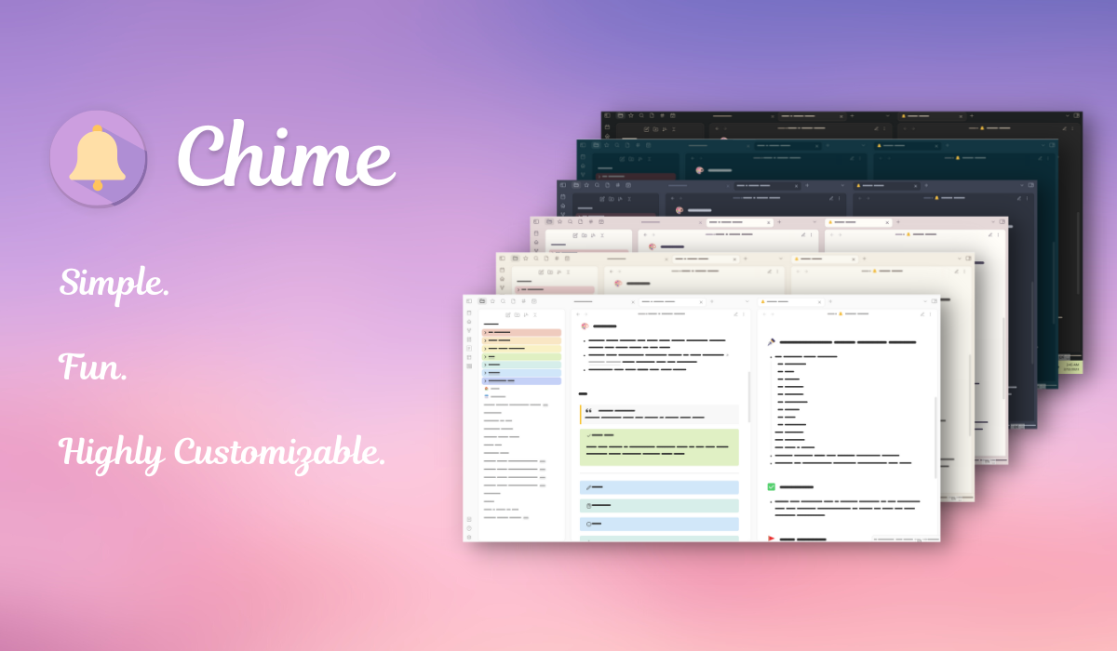
Task: Open bookmarks star tab in pink window
Action: tap(559, 221)
